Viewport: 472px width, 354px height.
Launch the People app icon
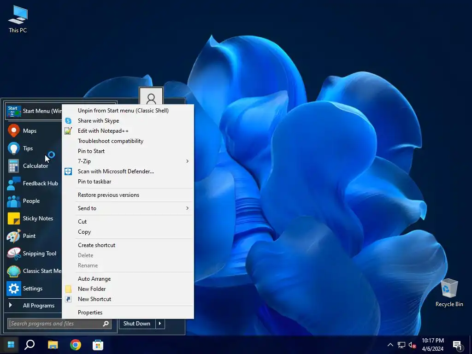point(13,201)
